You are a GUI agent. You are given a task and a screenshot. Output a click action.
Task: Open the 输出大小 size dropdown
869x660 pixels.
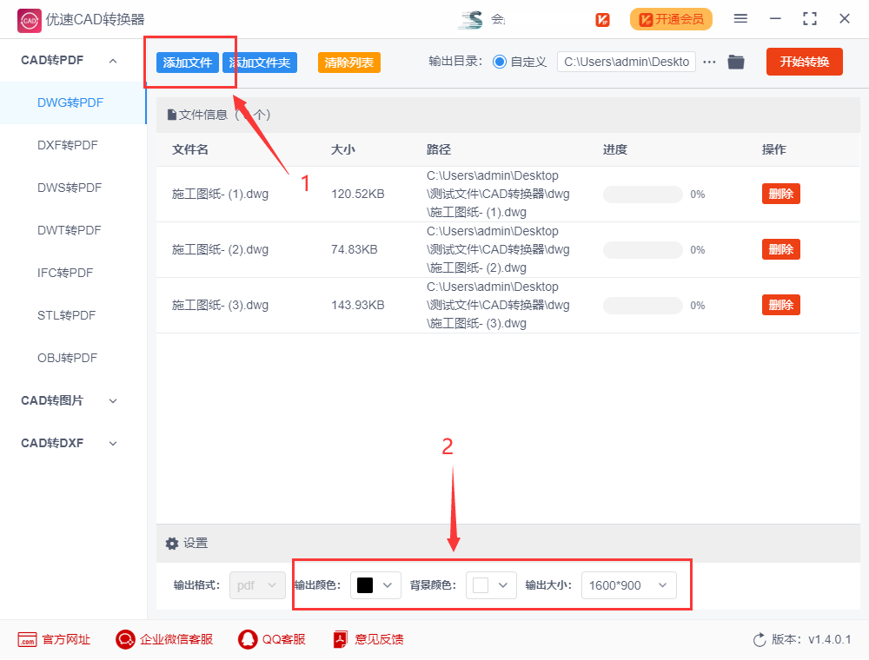tap(628, 584)
